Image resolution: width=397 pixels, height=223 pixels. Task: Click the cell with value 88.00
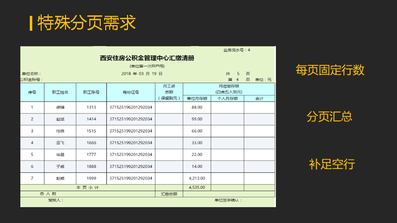[197, 107]
